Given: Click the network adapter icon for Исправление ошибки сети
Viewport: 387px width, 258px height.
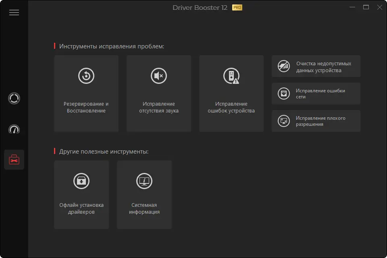Looking at the screenshot, I should (283, 94).
